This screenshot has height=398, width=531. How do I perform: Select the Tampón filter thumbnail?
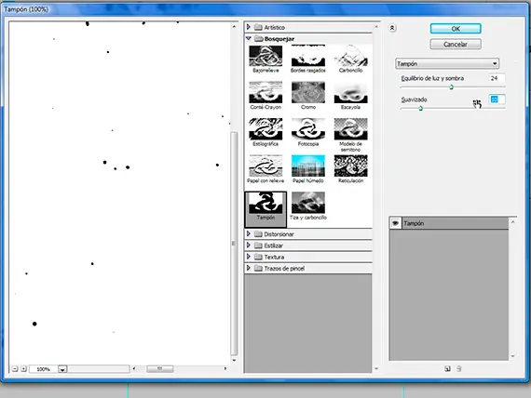tap(265, 203)
